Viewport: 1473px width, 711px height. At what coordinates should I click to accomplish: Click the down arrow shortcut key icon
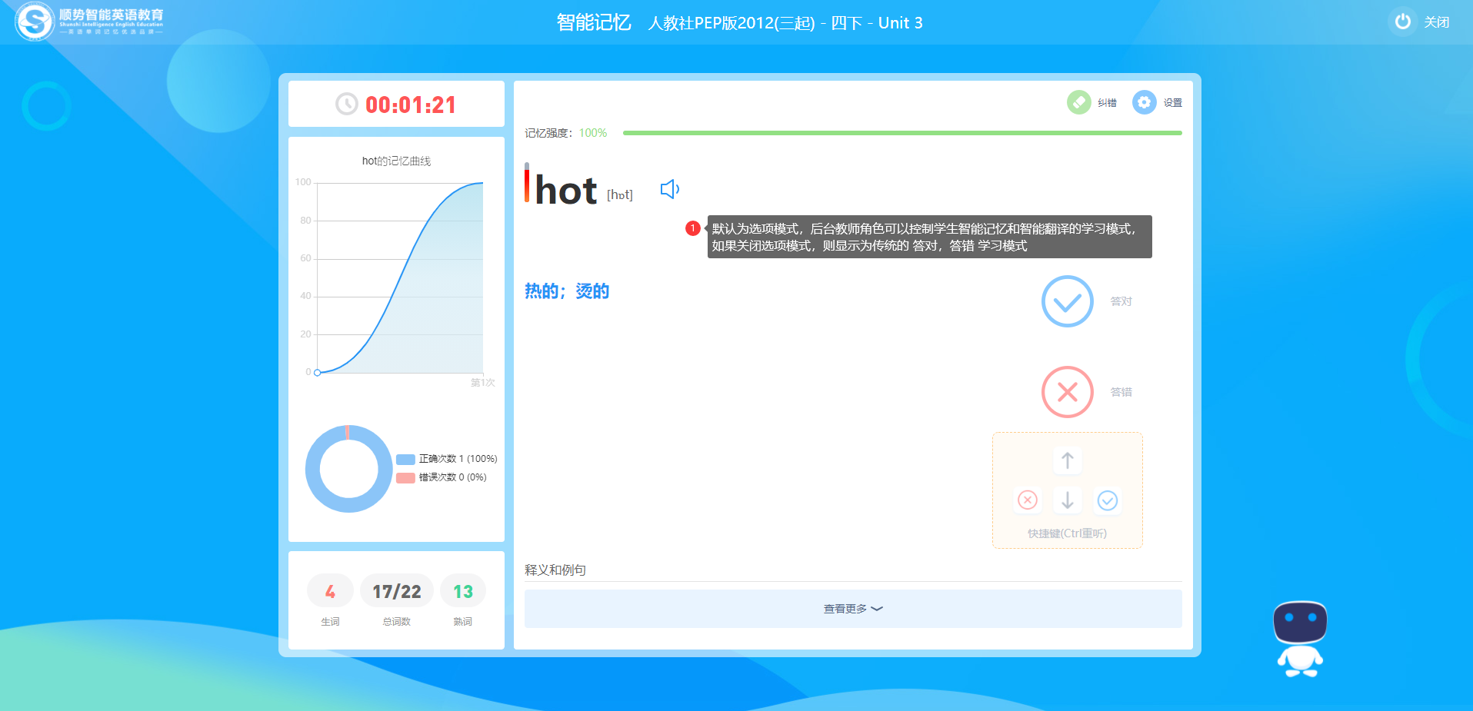click(x=1067, y=500)
